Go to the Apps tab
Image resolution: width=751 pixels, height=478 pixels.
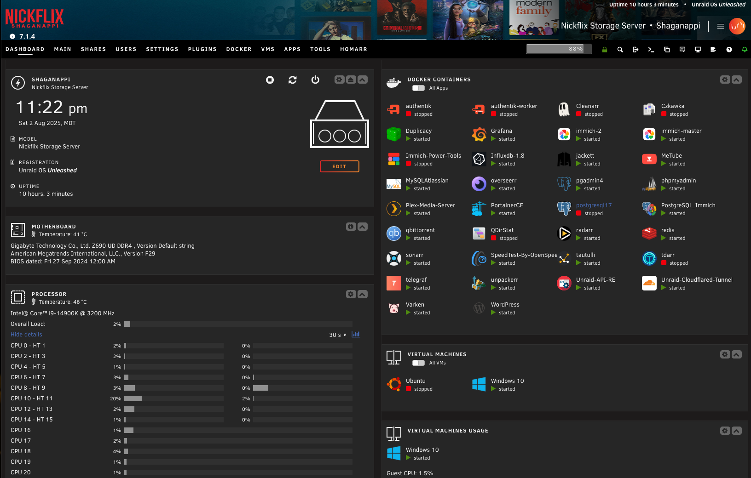[x=292, y=49]
